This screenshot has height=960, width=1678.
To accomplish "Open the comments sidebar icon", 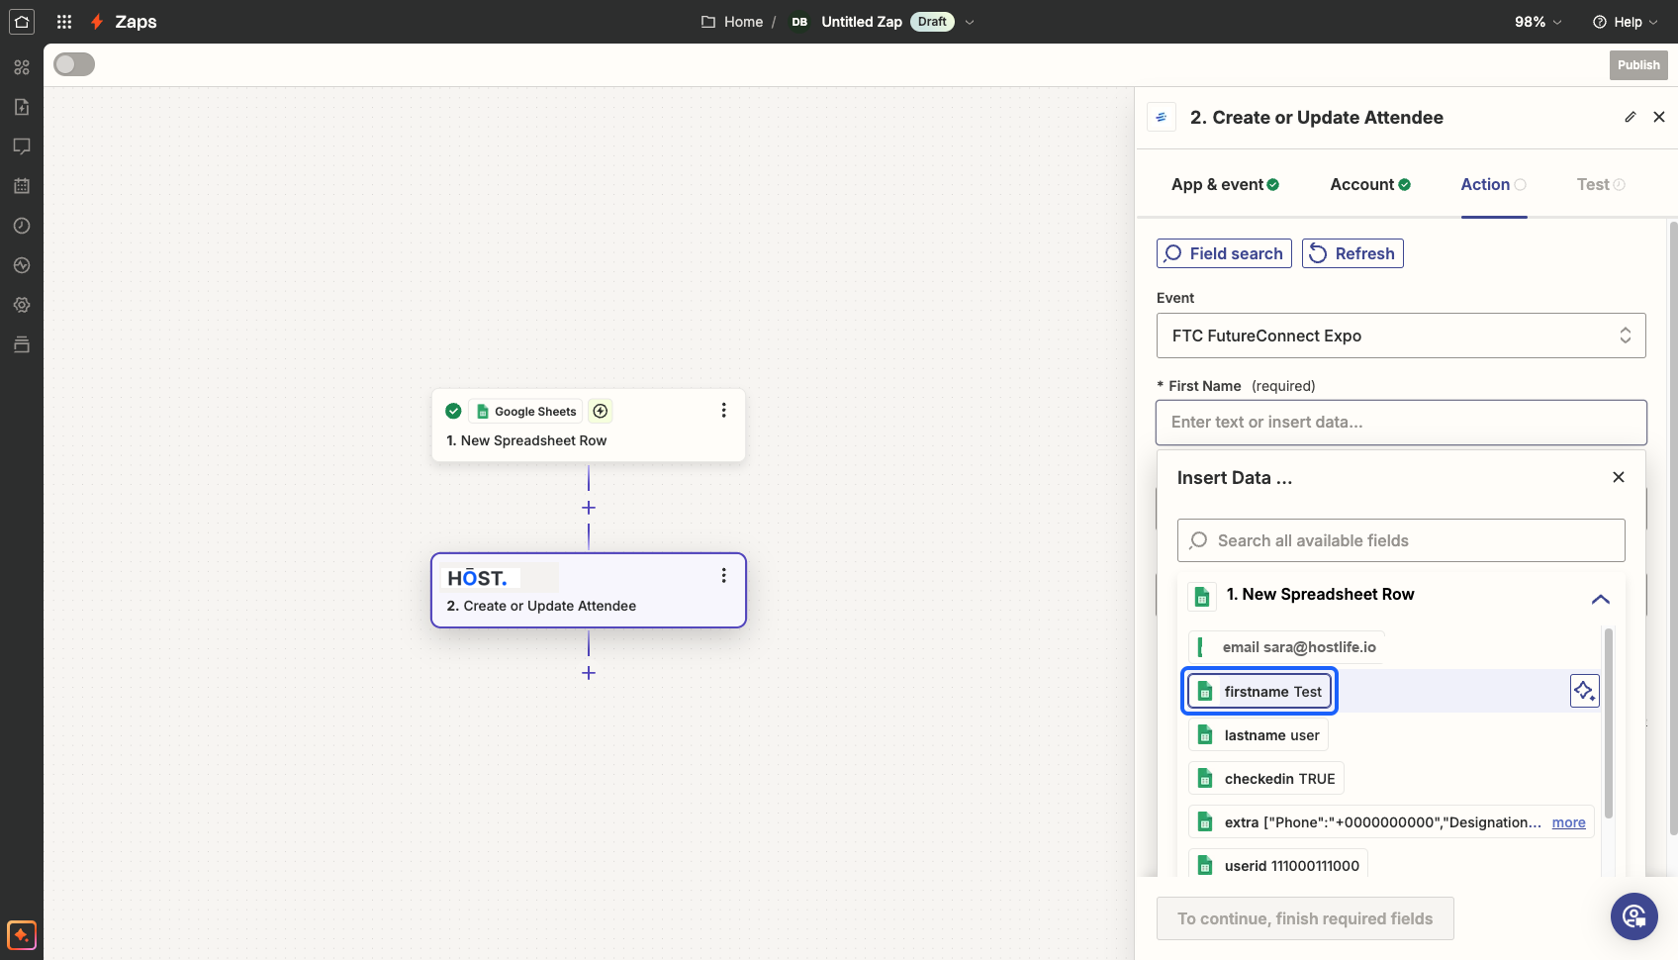I will (22, 146).
